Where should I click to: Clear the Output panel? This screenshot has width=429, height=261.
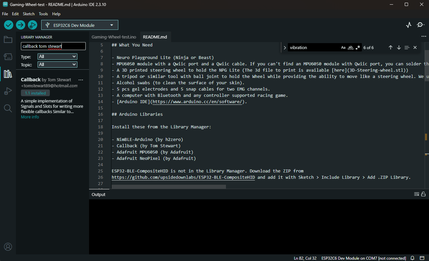pos(417,194)
